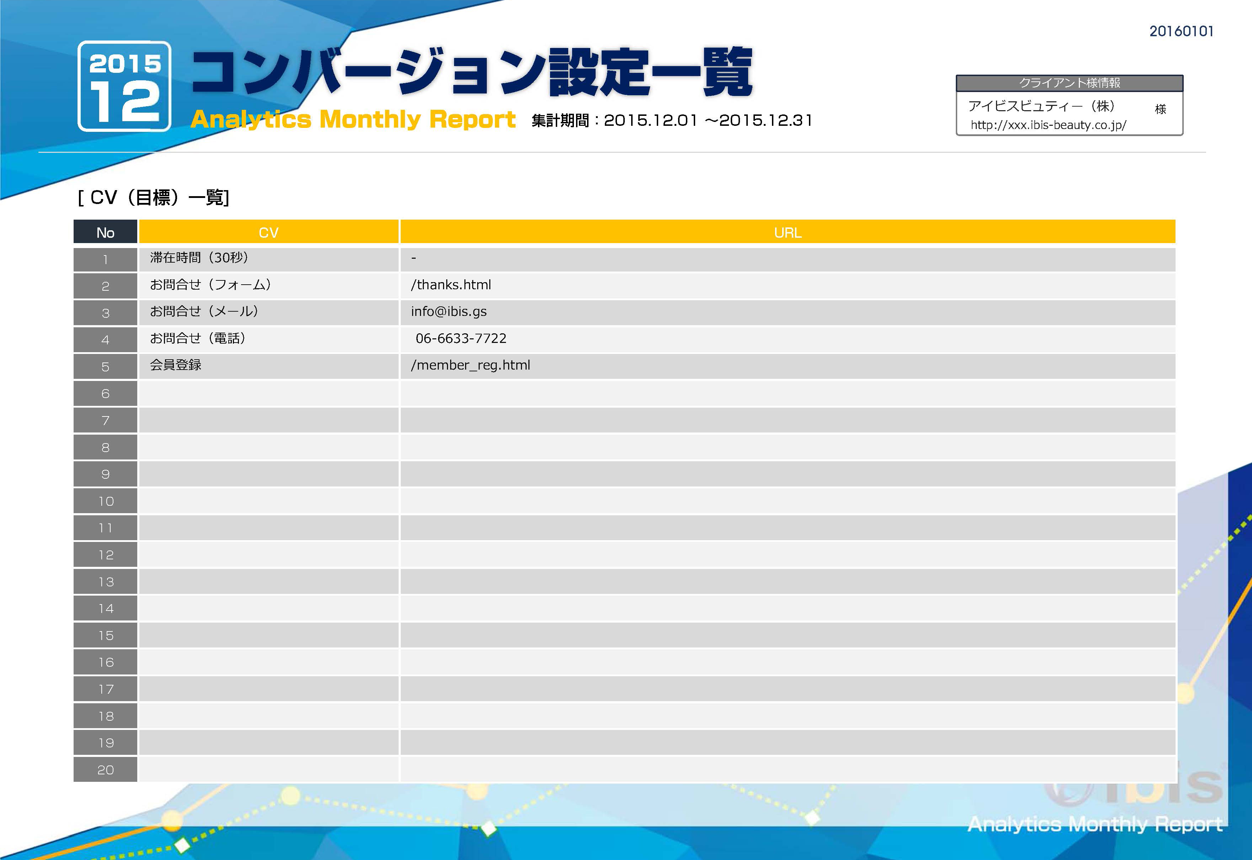
Task: Expand the CV column header
Action: coord(268,232)
